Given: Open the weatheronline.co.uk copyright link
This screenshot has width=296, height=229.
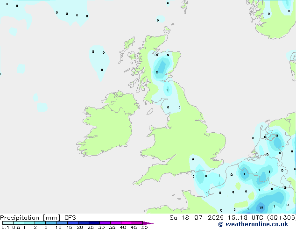Looking at the screenshot, I should [x=253, y=224].
